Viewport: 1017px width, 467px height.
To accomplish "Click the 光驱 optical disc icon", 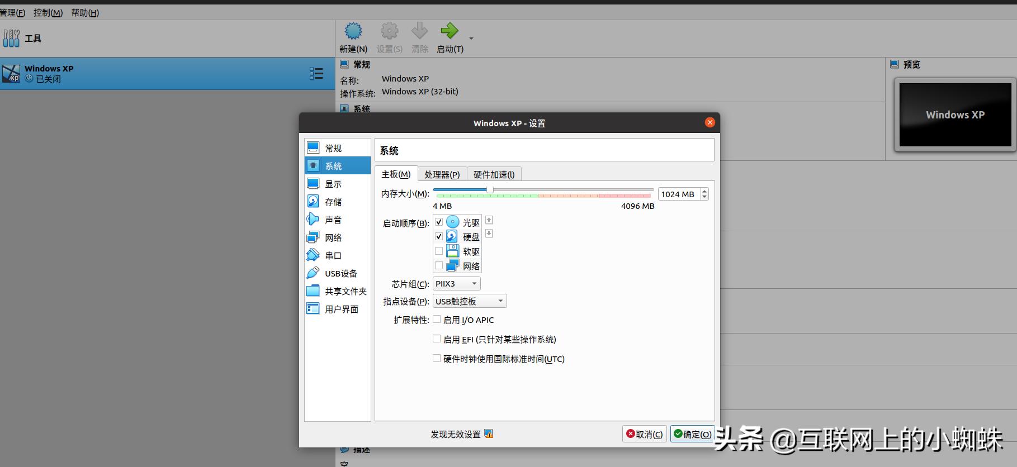I will pyautogui.click(x=453, y=222).
